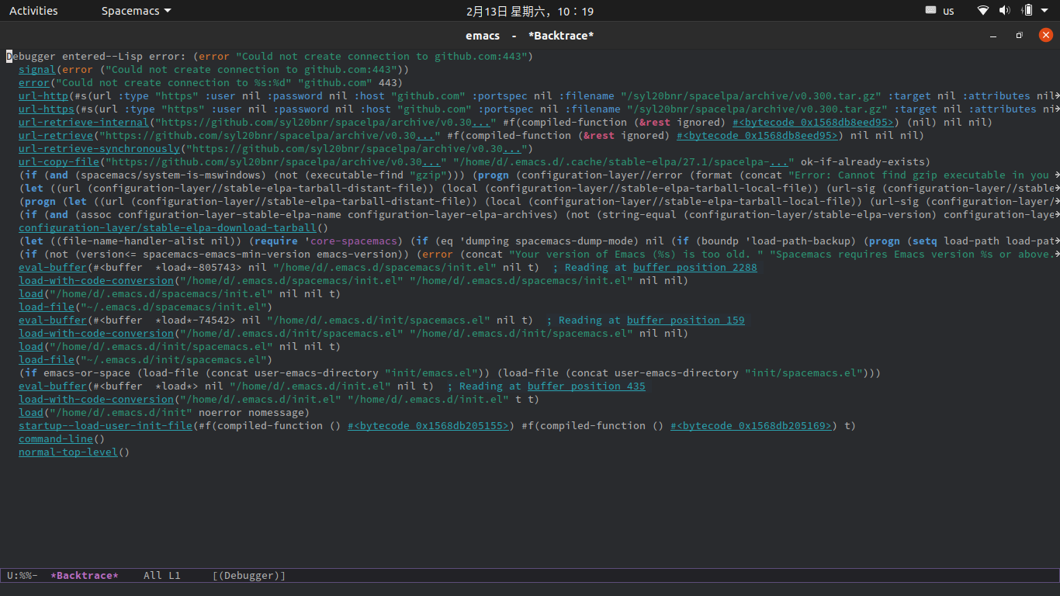Expand ellipsis in url-retrieve-internal URL
Screen dimensions: 1060x596
pos(481,122)
